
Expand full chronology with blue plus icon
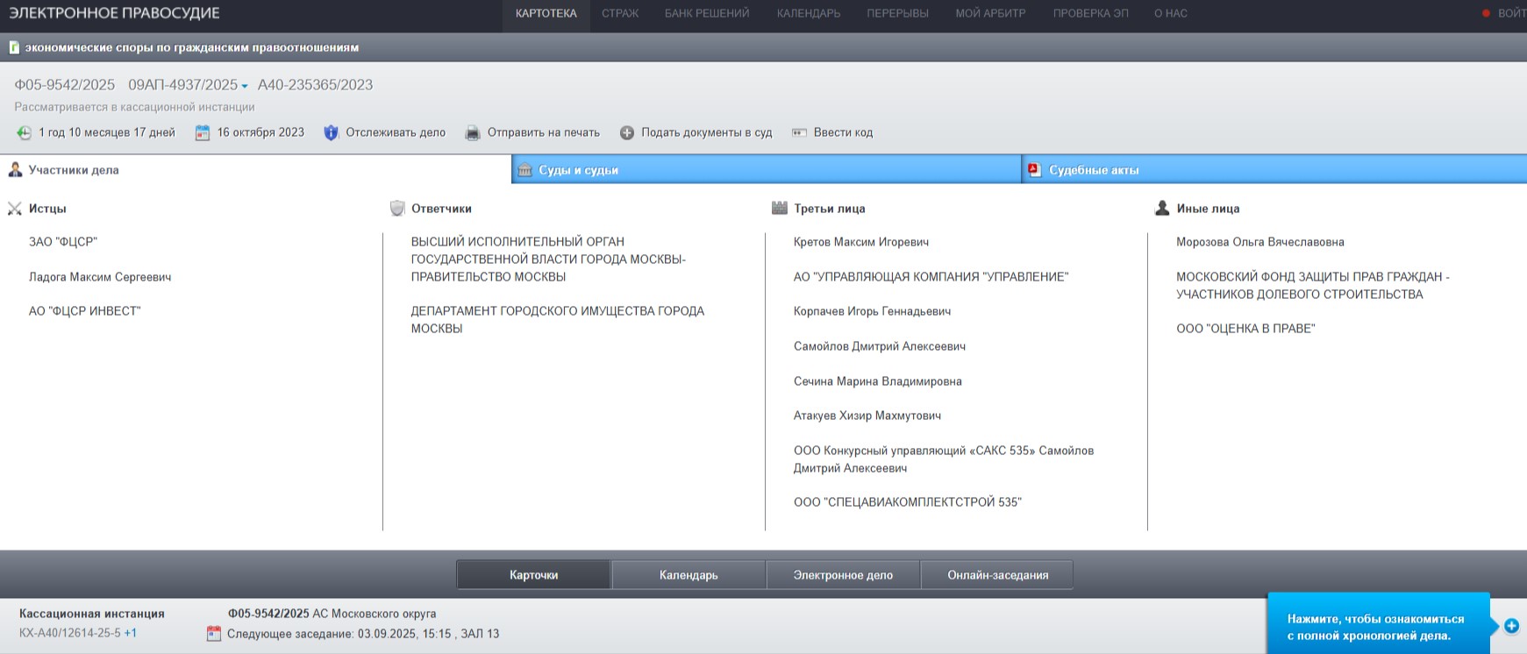1511,626
